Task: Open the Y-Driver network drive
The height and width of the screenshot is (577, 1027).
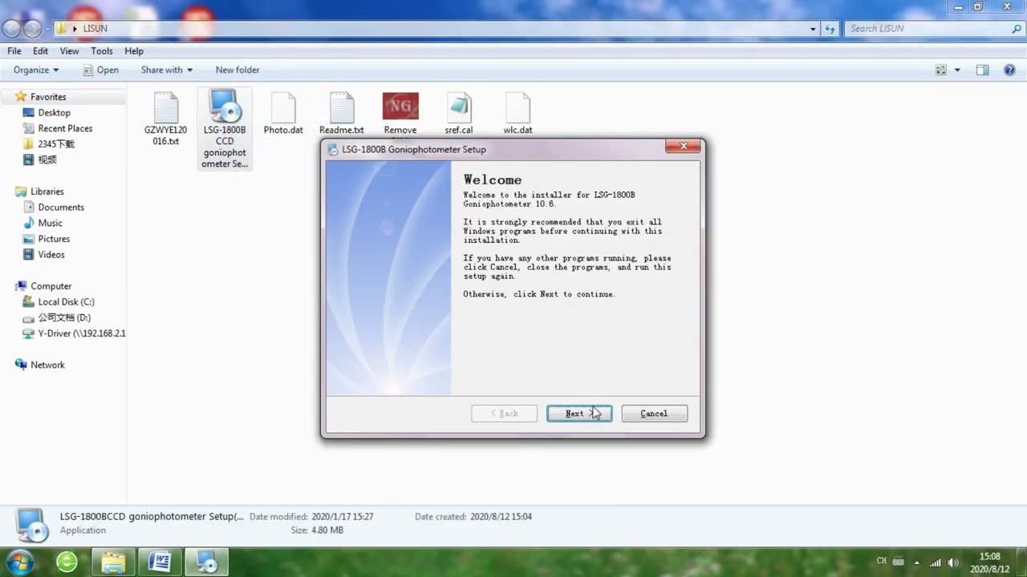Action: [81, 333]
